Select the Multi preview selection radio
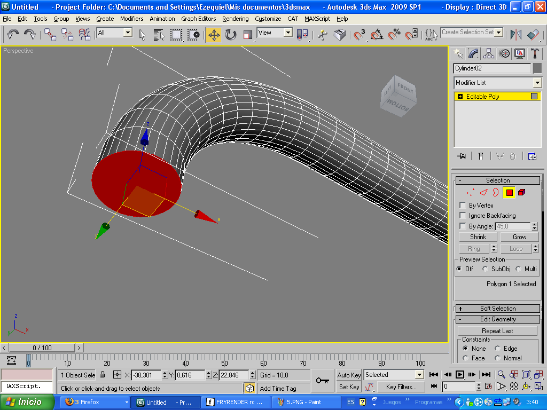Image resolution: width=547 pixels, height=410 pixels. 518,269
